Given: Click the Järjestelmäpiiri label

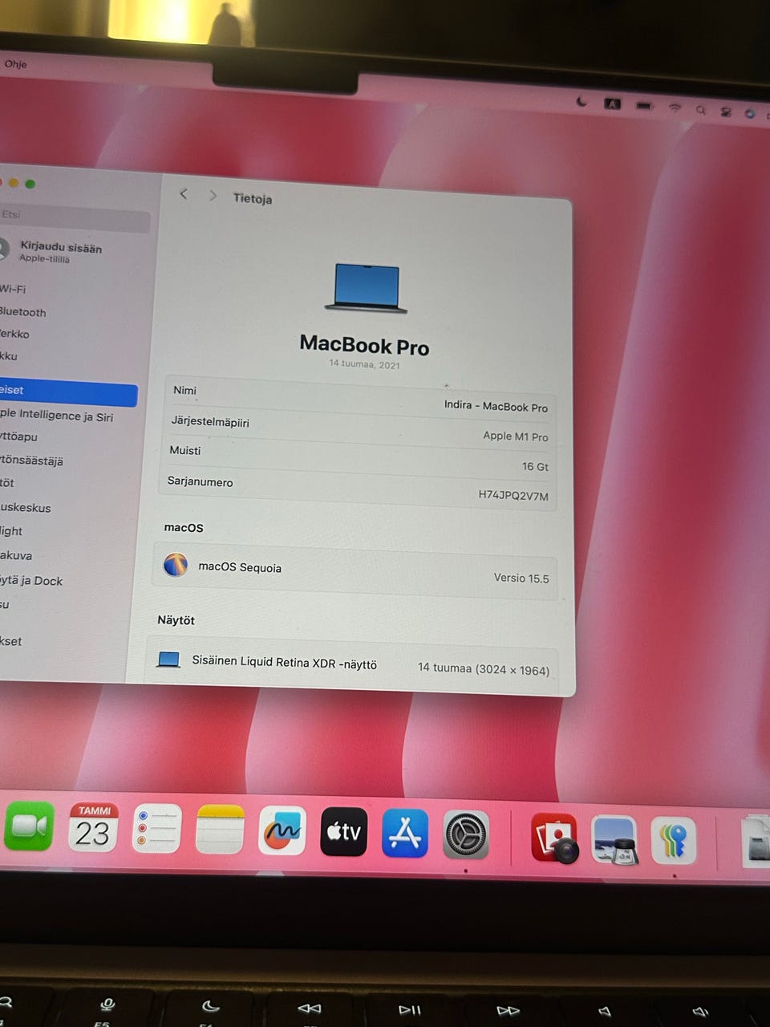Looking at the screenshot, I should pyautogui.click(x=210, y=421).
